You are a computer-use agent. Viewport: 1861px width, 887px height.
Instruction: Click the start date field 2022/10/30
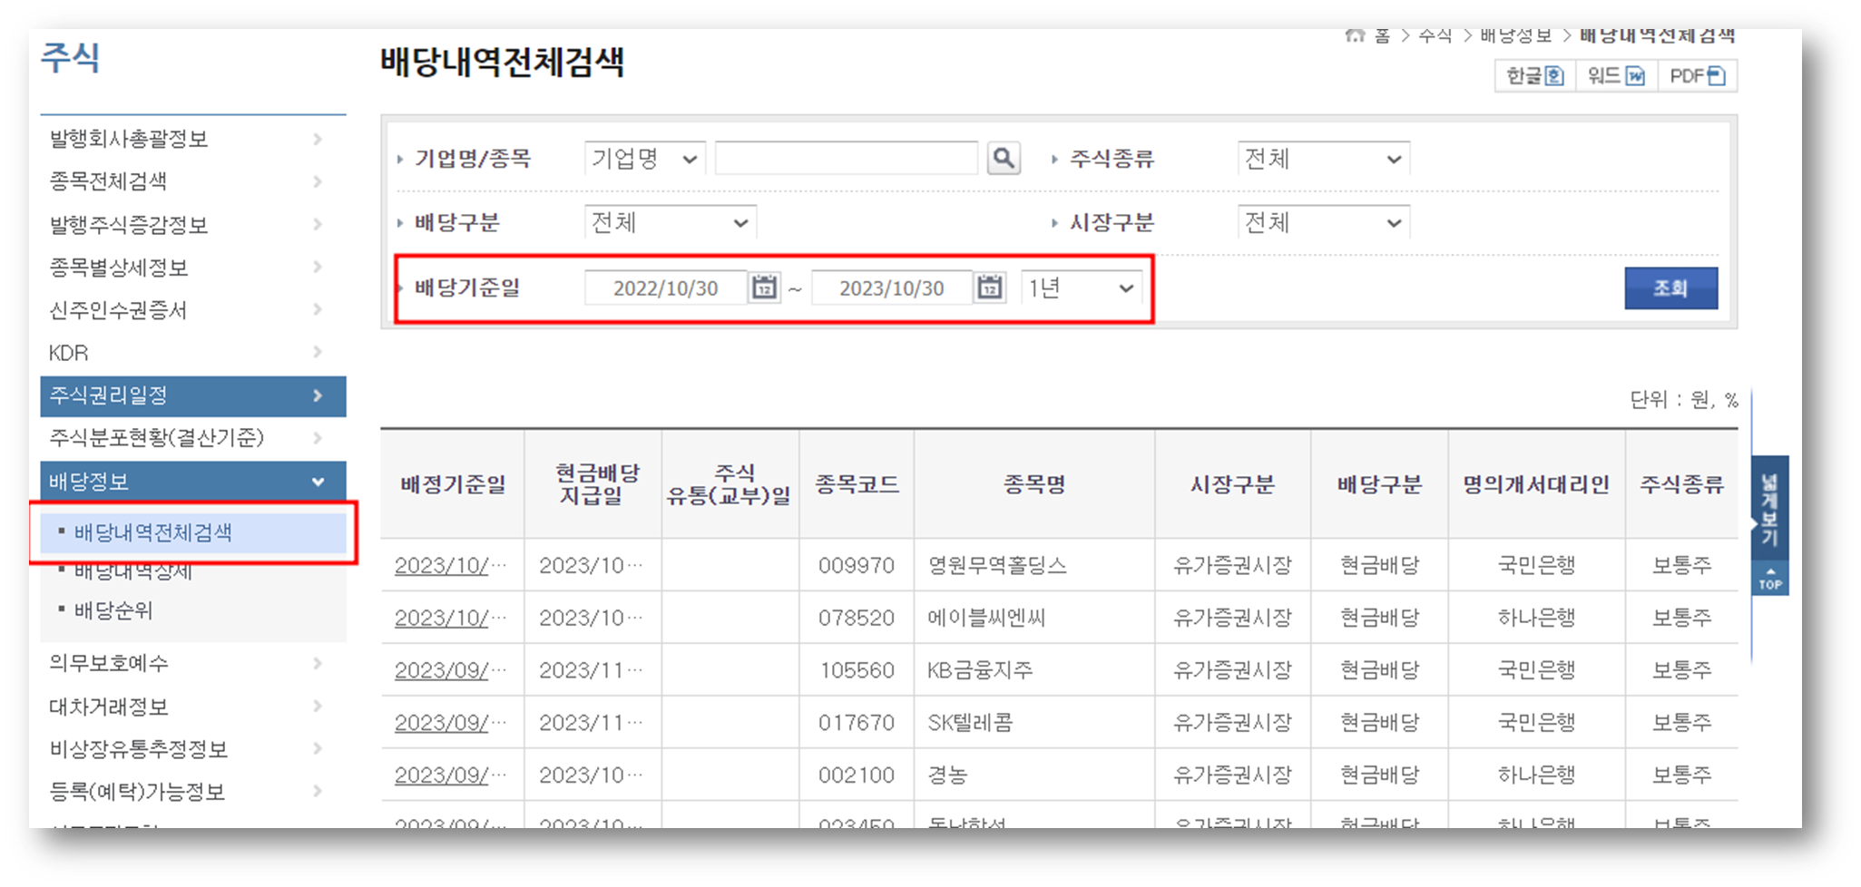[666, 288]
